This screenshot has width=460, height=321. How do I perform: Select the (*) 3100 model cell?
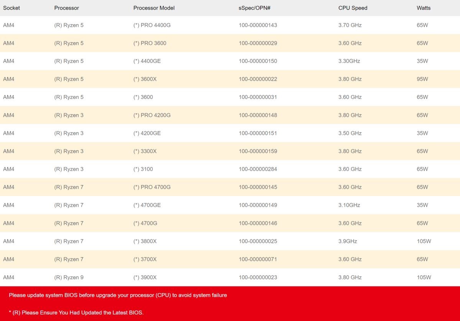(143, 169)
